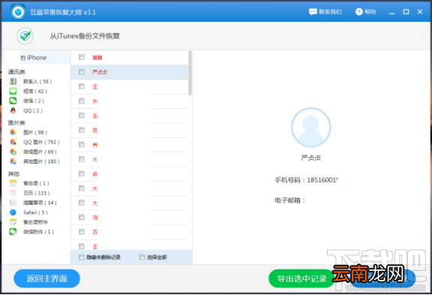Image resolution: width=432 pixels, height=295 pixels.
Task: Click 导出选中记录 export selected button
Action: 301,278
